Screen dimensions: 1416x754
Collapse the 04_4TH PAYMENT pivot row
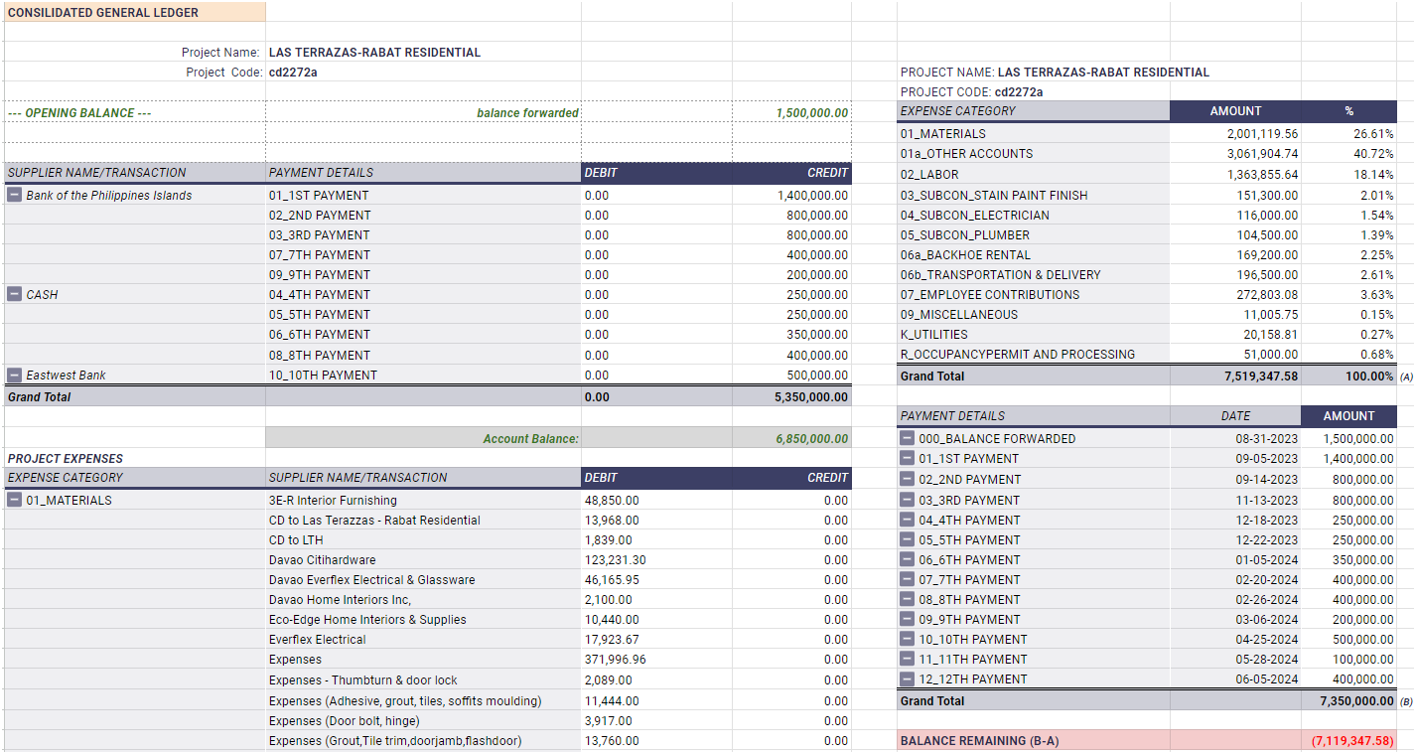coord(908,520)
